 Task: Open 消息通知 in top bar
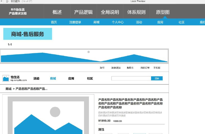pyautogui.click(x=116, y=68)
